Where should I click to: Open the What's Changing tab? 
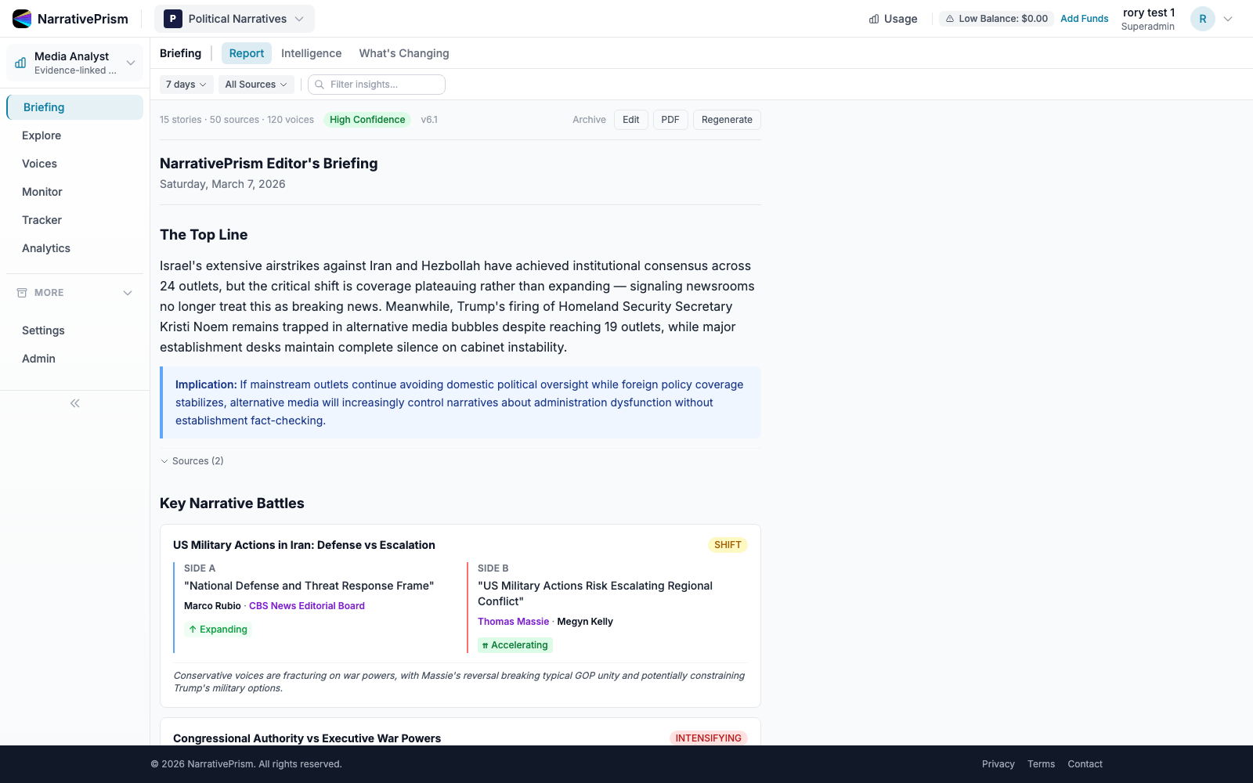pyautogui.click(x=403, y=52)
